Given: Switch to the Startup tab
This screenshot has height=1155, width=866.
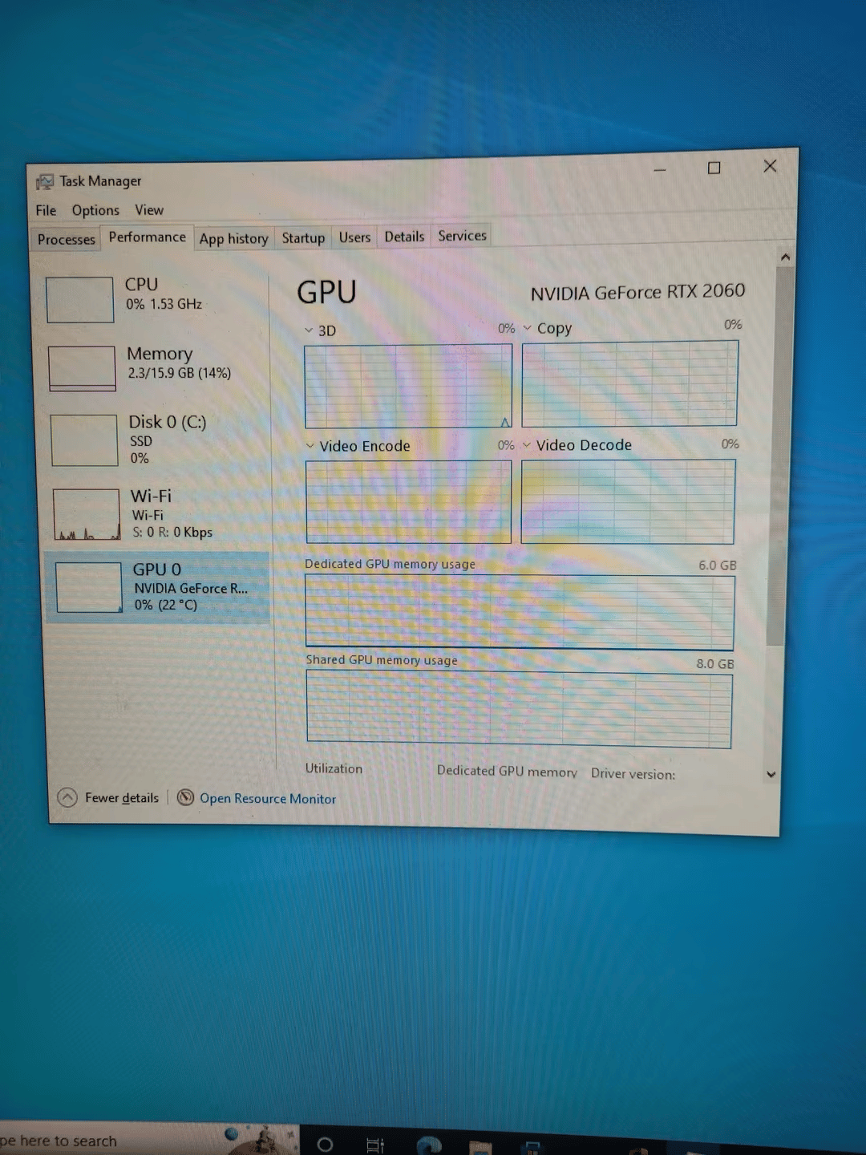Looking at the screenshot, I should pyautogui.click(x=303, y=238).
